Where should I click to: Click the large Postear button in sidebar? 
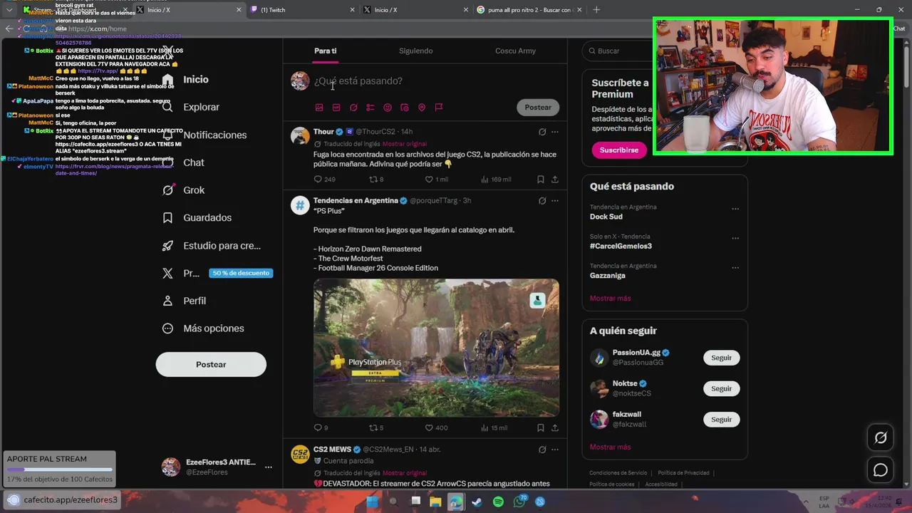pyautogui.click(x=211, y=364)
